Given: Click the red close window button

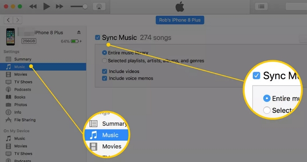Looking at the screenshot, I should [x=6, y=7].
